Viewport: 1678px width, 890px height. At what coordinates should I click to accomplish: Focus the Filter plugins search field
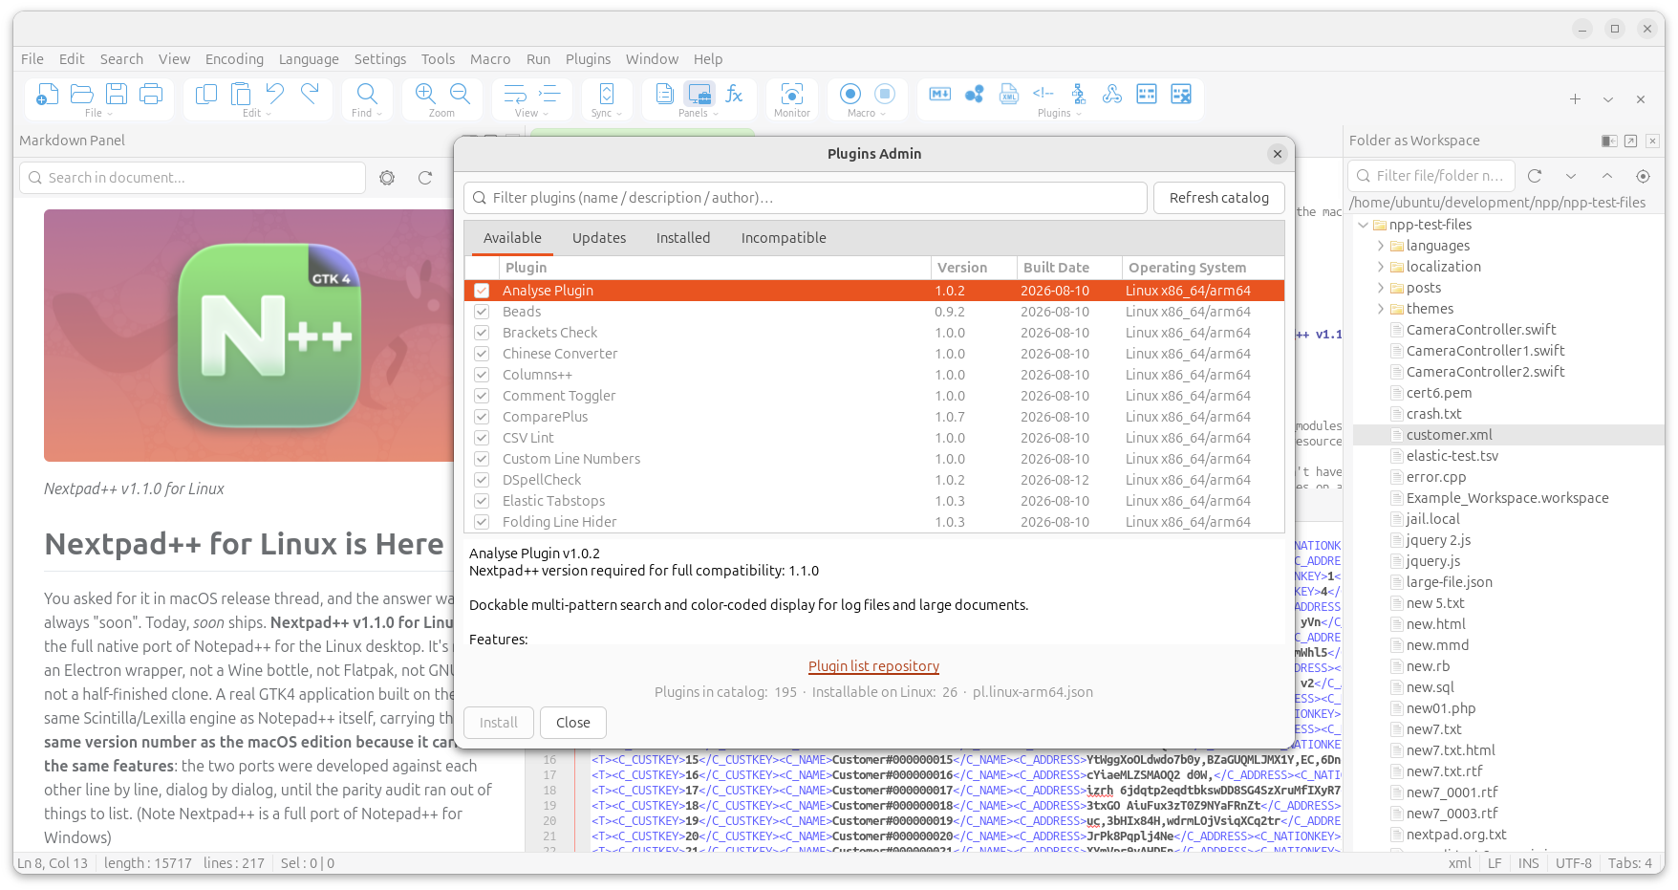(x=806, y=198)
